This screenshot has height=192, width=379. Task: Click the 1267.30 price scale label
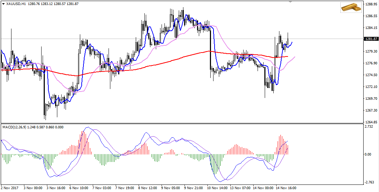pos(371,110)
